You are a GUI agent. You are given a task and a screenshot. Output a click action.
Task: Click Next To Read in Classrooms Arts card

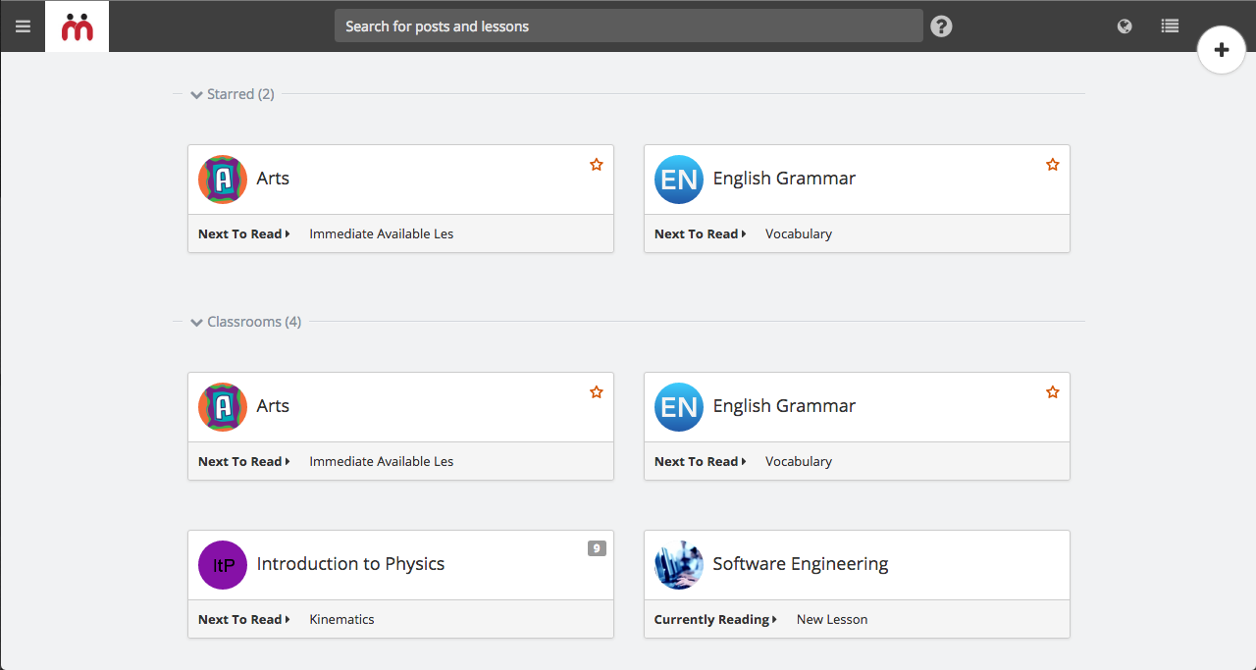point(244,461)
